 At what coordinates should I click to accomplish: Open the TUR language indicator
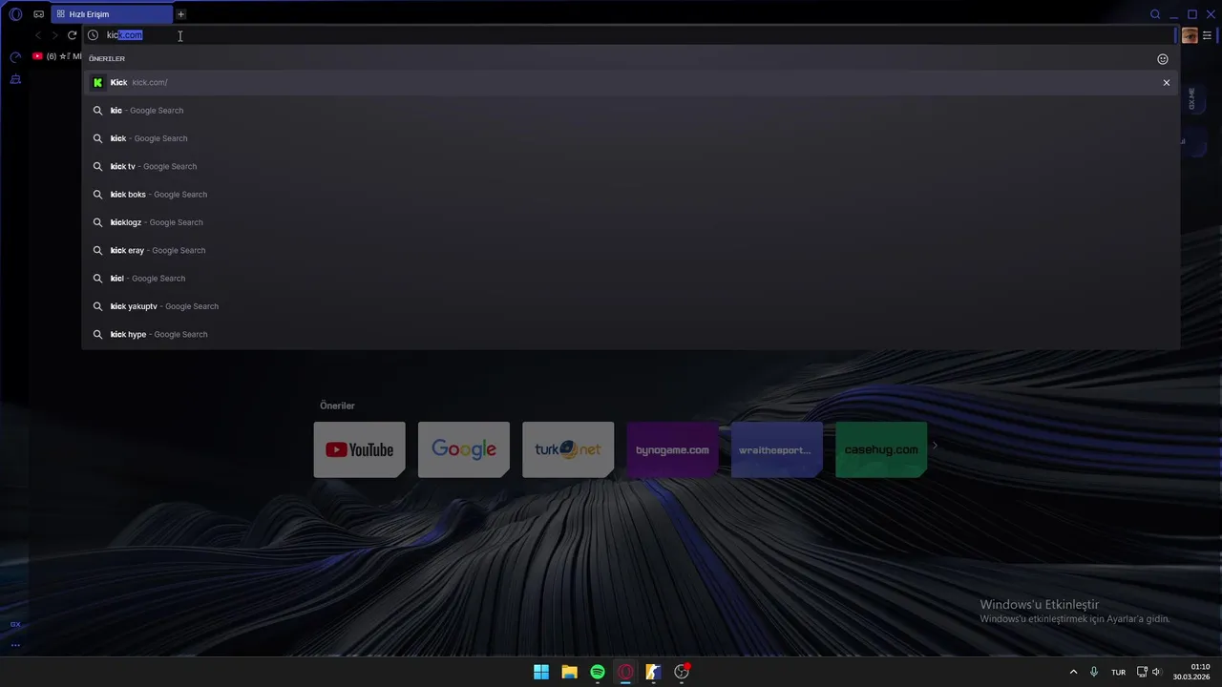[1118, 672]
